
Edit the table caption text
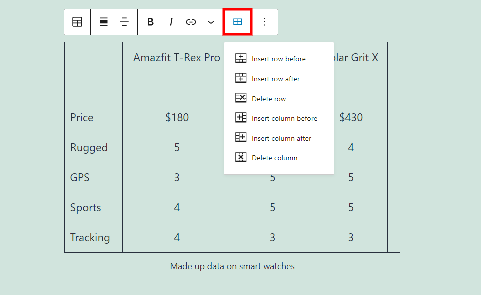[232, 266]
